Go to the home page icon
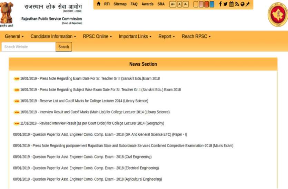The width and height of the screenshot is (288, 189). (x=98, y=4)
